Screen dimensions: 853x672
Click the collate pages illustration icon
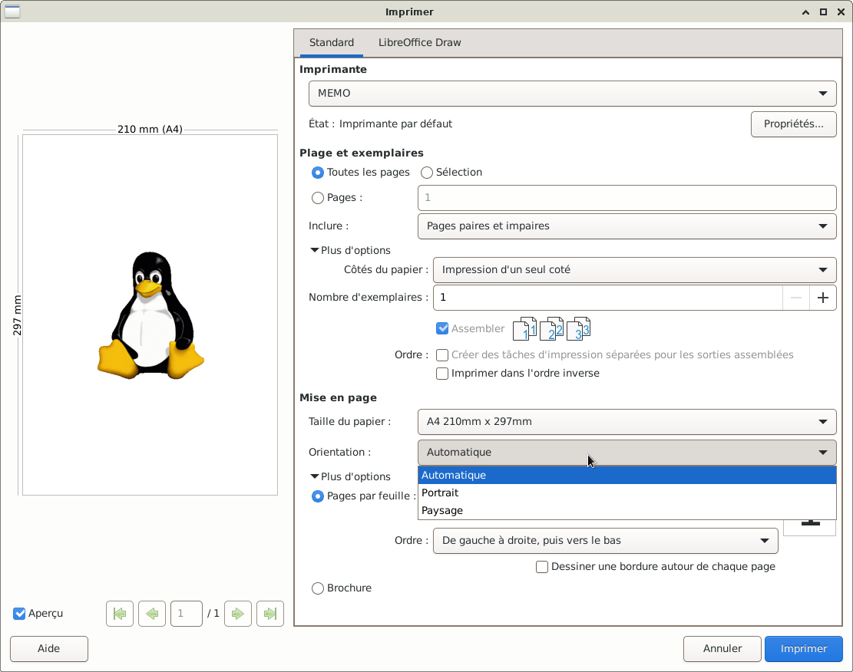(551, 328)
